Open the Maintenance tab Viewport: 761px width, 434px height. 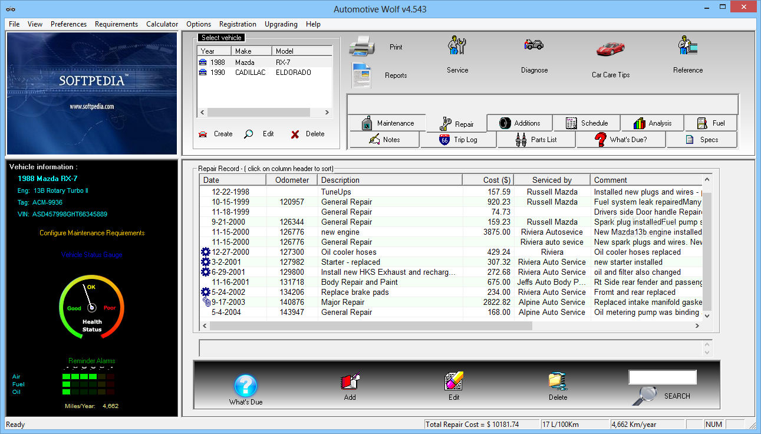387,123
